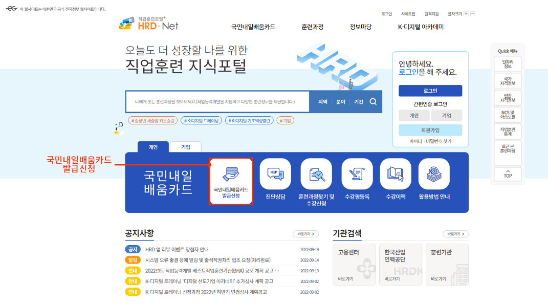Click the TOP arrow button

tap(508, 174)
